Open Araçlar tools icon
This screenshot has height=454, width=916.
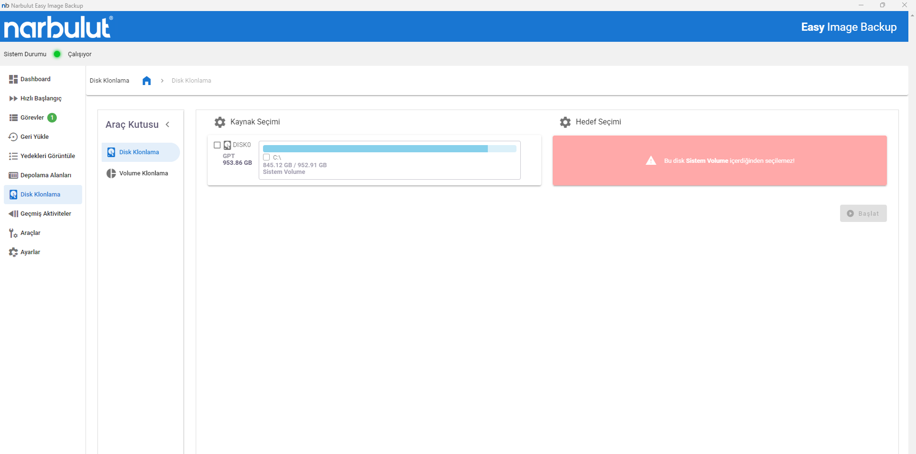tap(13, 233)
